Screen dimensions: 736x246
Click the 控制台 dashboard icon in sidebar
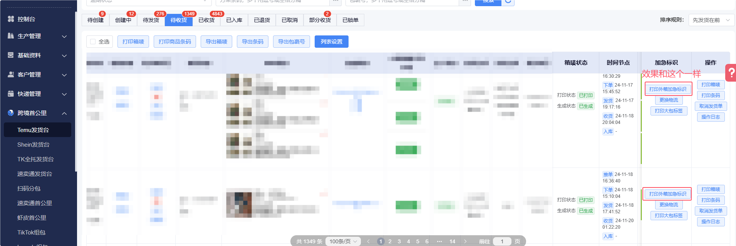click(x=11, y=19)
